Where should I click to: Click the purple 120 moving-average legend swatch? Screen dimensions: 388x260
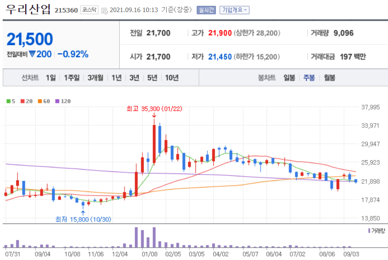57,101
